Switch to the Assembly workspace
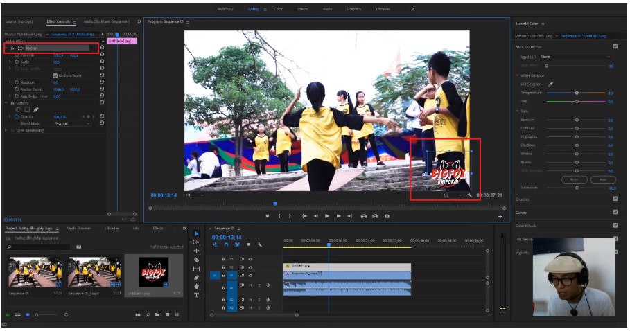The image size is (630, 331). tap(225, 9)
